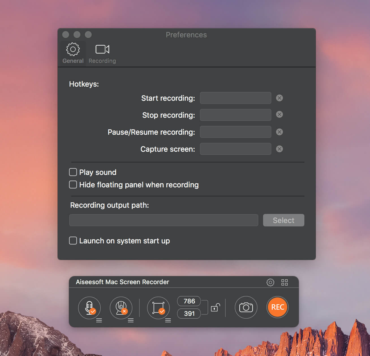Toggle the aspect ratio lock icon
This screenshot has height=356, width=370.
pyautogui.click(x=216, y=307)
